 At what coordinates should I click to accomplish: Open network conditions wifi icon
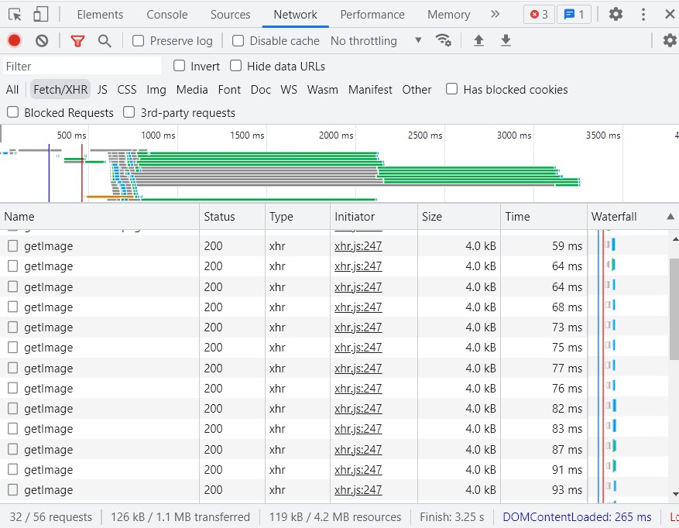[444, 40]
